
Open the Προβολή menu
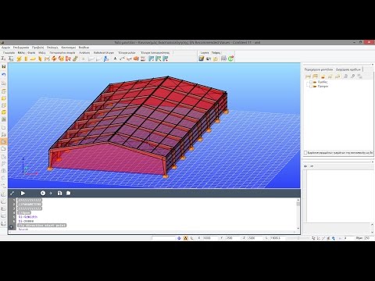coord(38,48)
